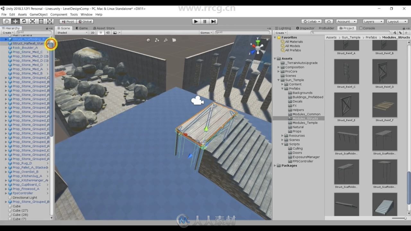The width and height of the screenshot is (411, 231).
Task: Toggle scene audio
Action: click(x=108, y=33)
